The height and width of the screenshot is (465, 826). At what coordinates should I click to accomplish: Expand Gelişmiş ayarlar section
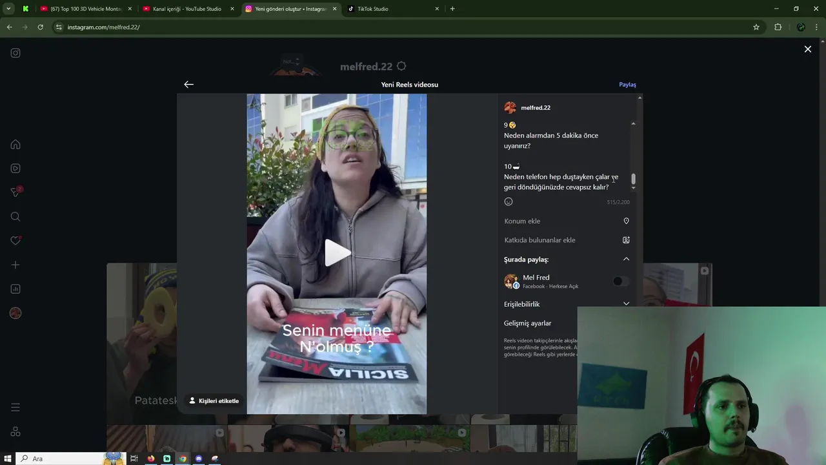[528, 323]
